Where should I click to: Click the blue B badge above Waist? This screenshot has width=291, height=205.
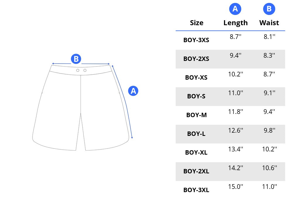(x=269, y=9)
